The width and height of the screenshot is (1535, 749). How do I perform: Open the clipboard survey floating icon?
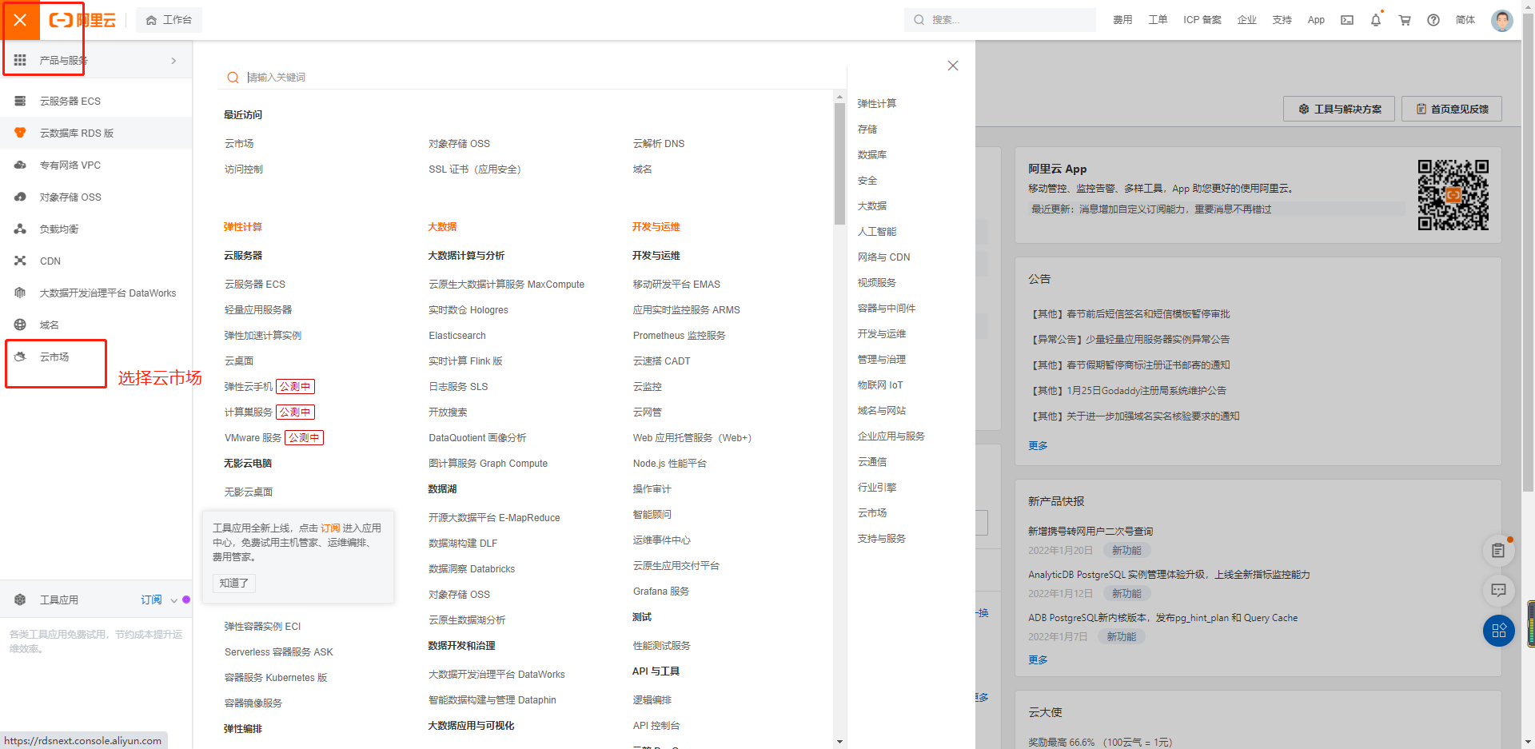point(1499,550)
